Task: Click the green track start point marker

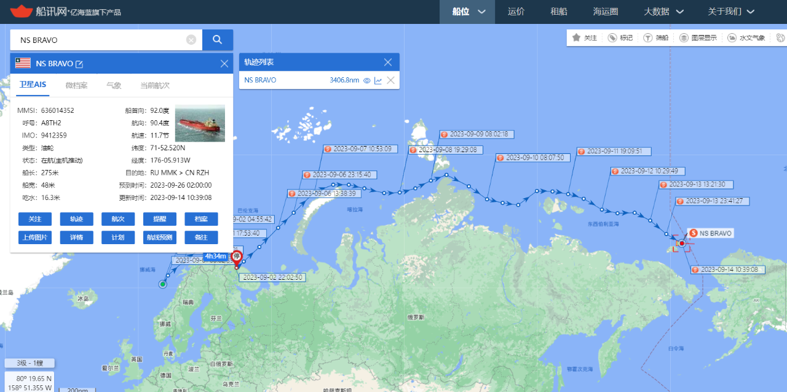Action: [162, 284]
